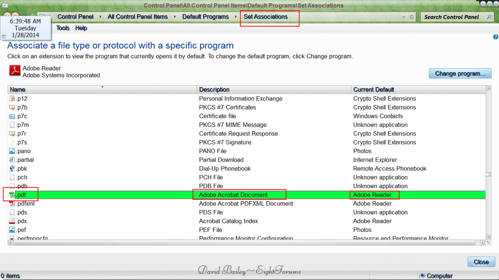Viewport: 499px width, 280px height.
Task: Click the .pdfxml Adobe icon
Action: [x=12, y=203]
